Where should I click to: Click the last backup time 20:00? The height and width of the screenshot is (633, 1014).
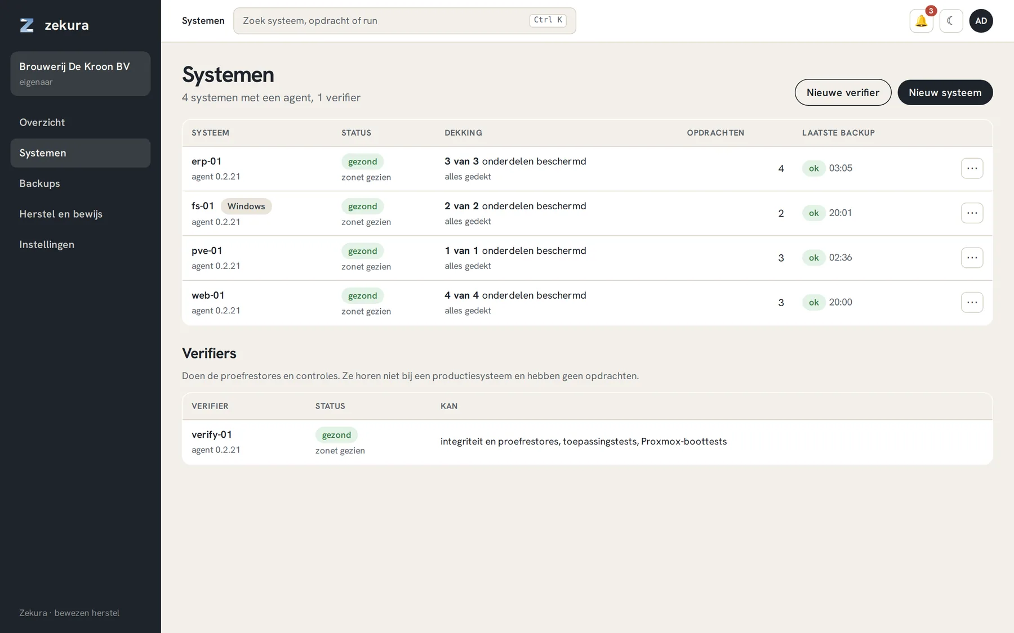click(x=840, y=302)
